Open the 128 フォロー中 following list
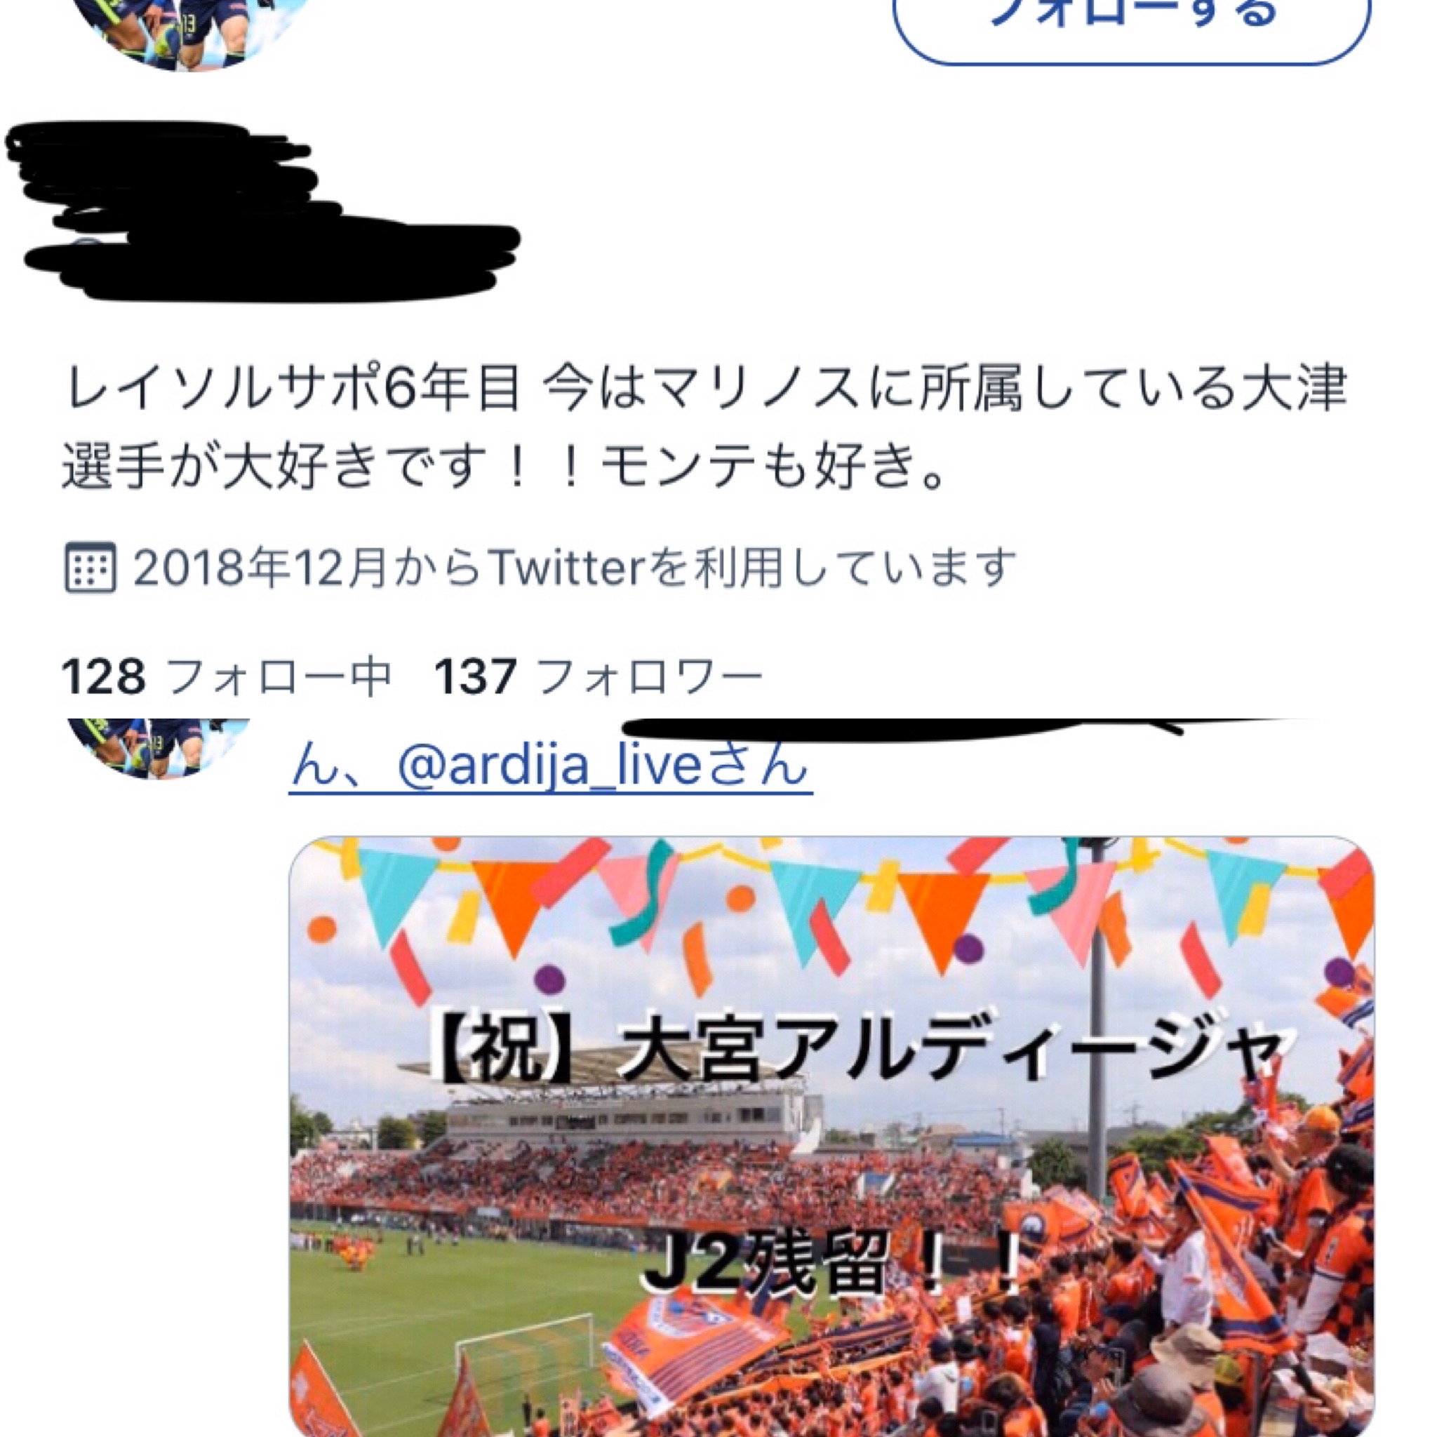Viewport: 1437px width, 1437px height. (226, 676)
